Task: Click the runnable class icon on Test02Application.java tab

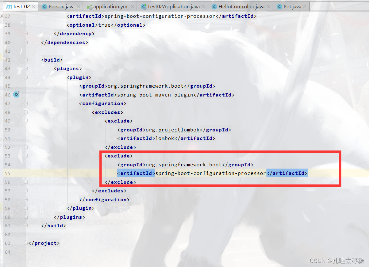Action: pyautogui.click(x=144, y=7)
